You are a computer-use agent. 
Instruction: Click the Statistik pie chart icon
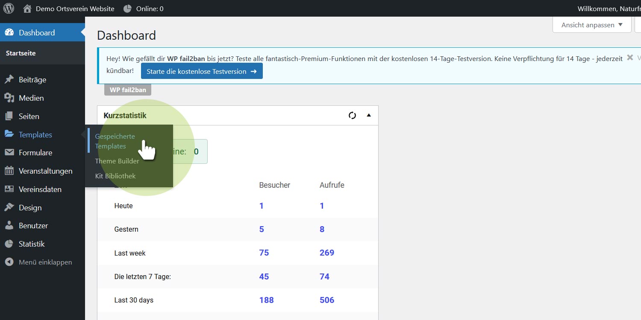click(9, 244)
